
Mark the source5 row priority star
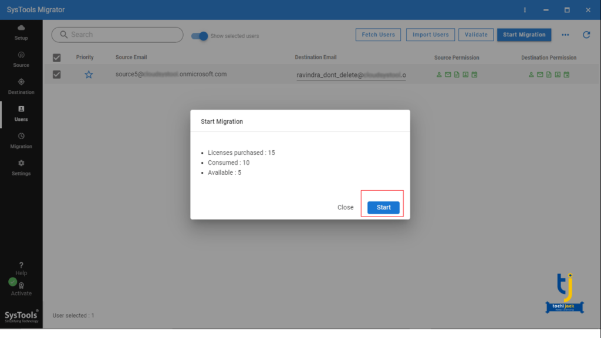tap(89, 75)
